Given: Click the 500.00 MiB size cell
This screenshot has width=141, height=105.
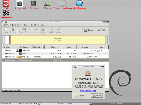Looking at the screenshot, I should tap(56, 54).
